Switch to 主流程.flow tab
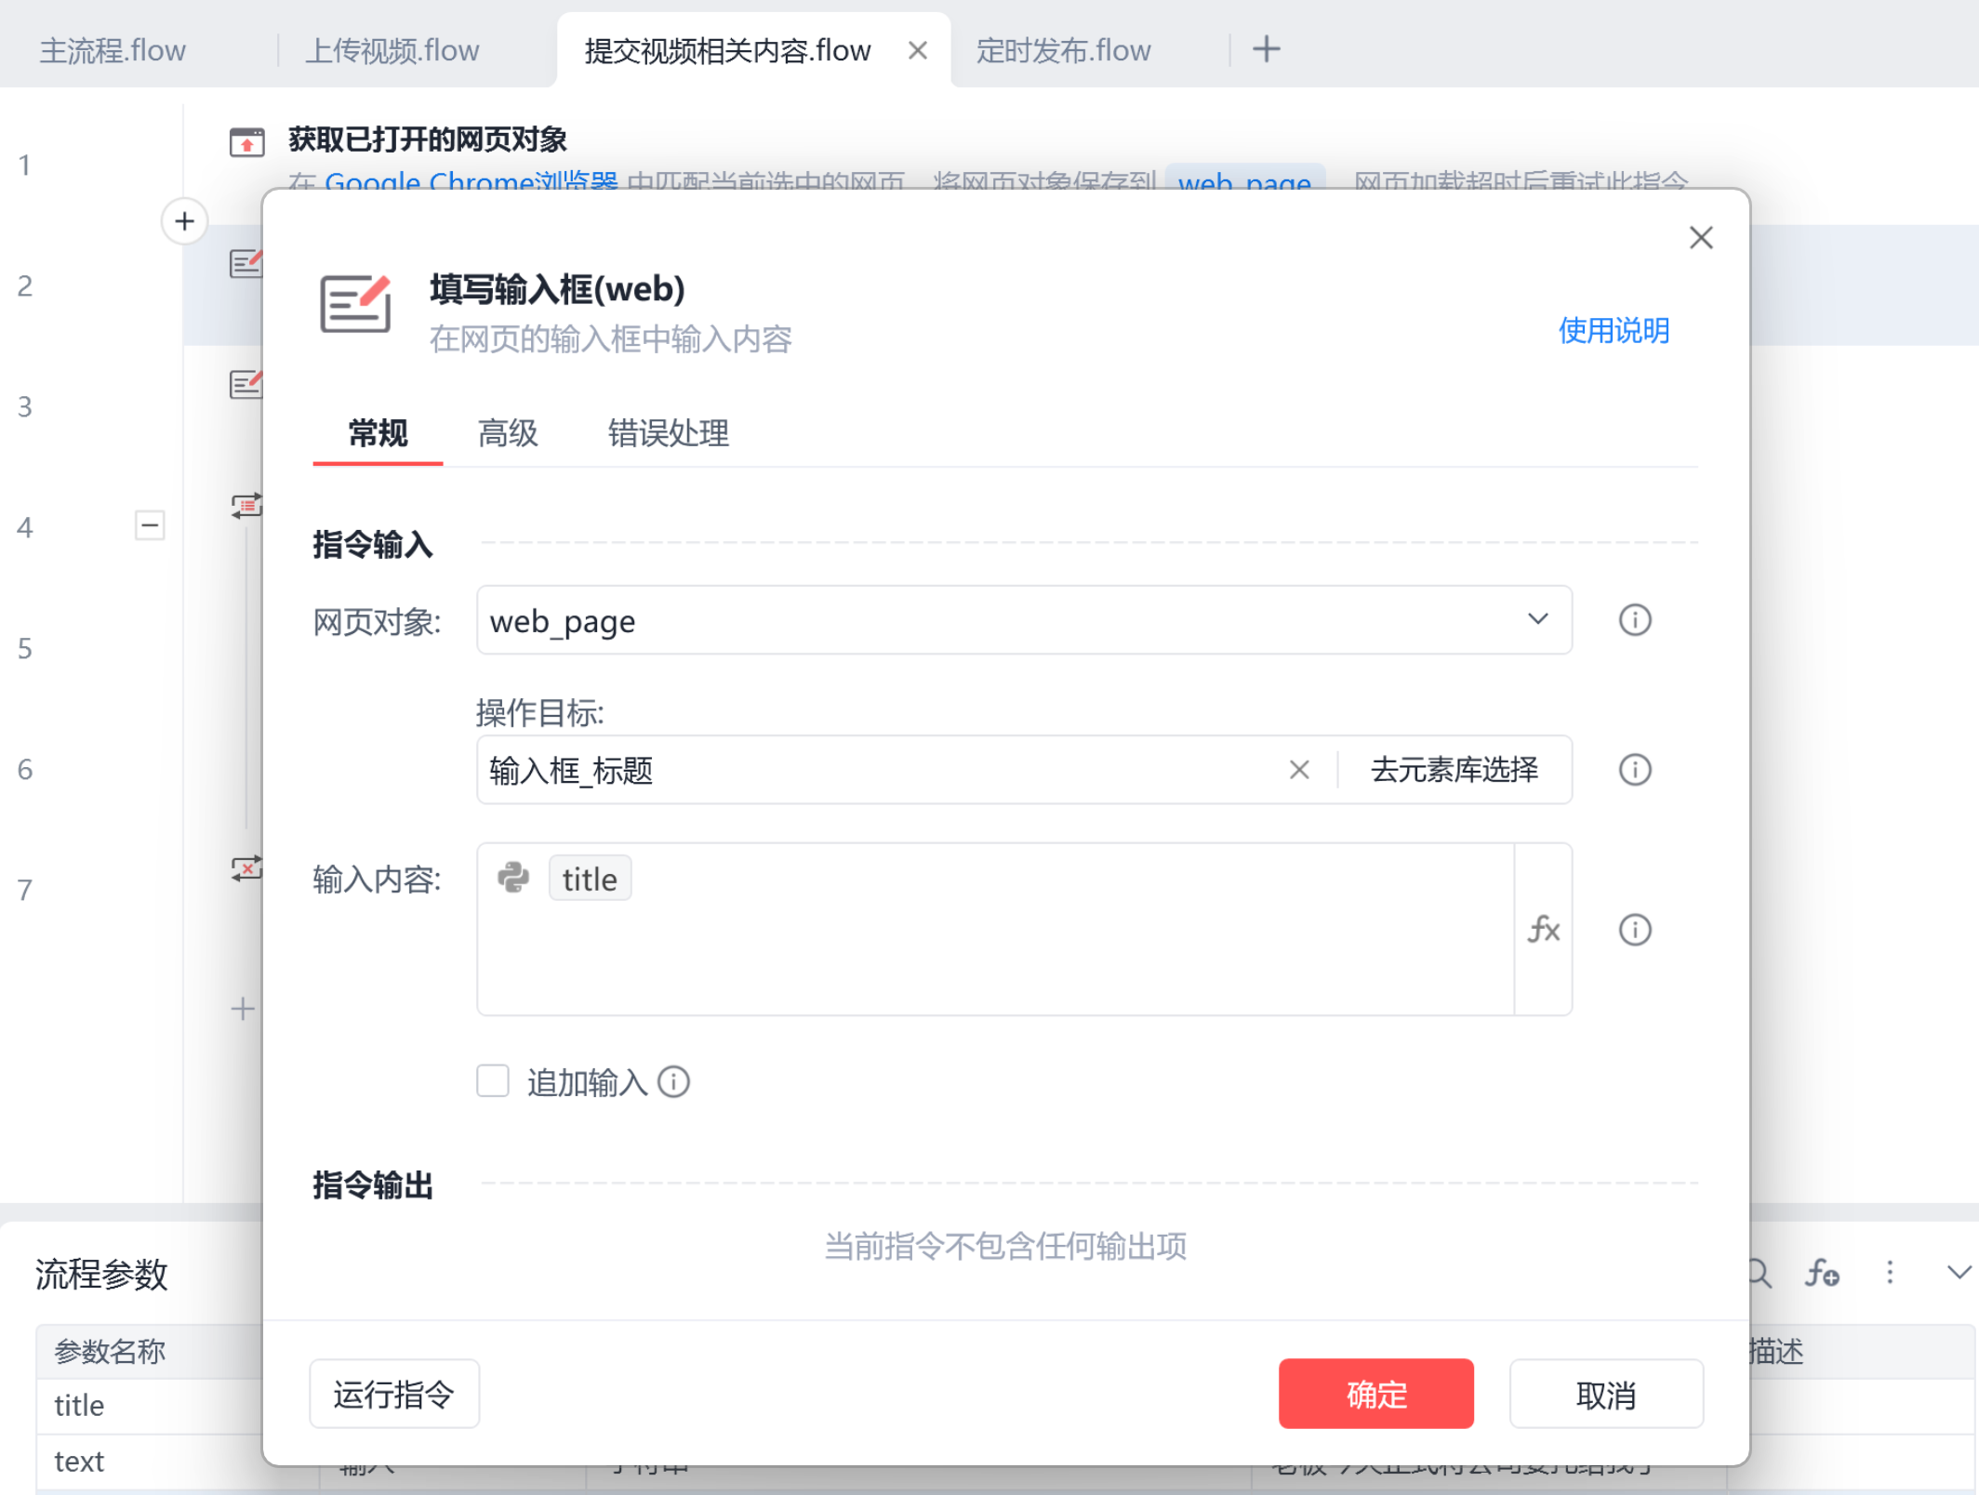The height and width of the screenshot is (1495, 1979). click(113, 50)
